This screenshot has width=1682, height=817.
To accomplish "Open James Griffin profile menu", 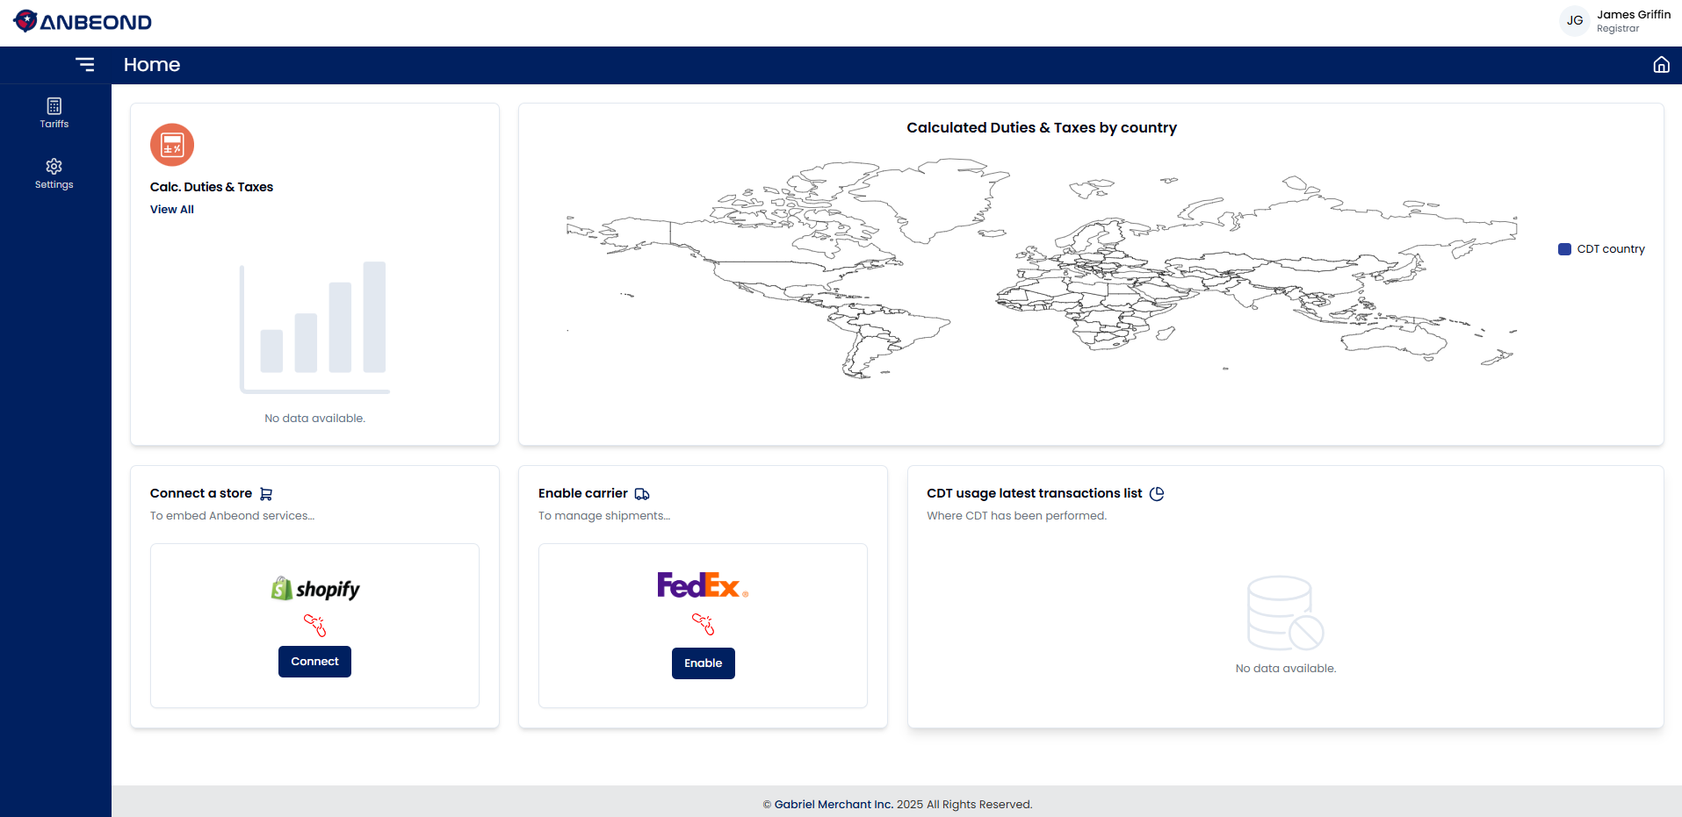I will (x=1633, y=21).
